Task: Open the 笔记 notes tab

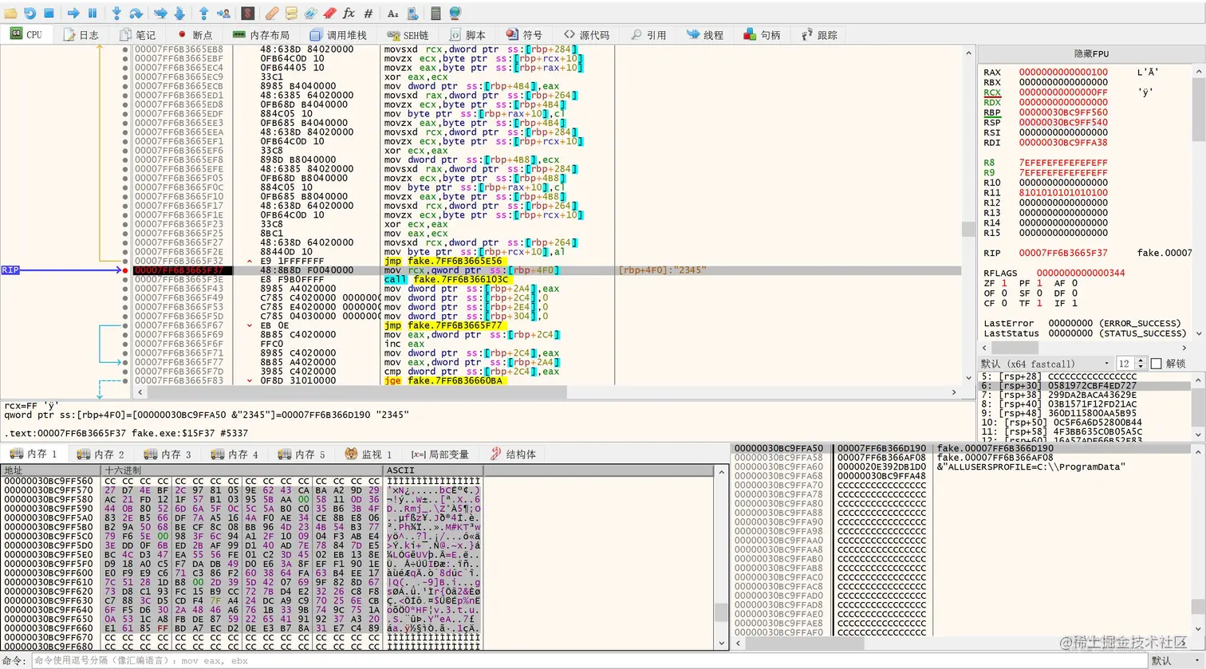Action: pos(137,34)
